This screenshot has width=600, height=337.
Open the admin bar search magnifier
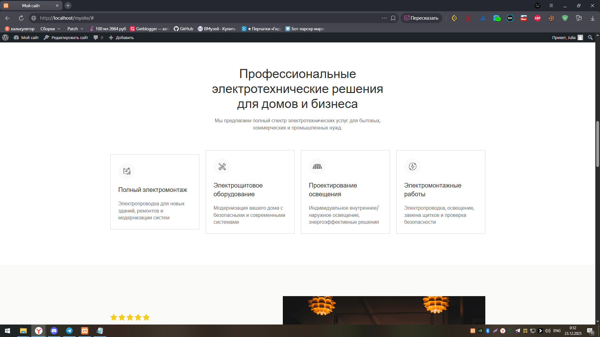tap(590, 37)
